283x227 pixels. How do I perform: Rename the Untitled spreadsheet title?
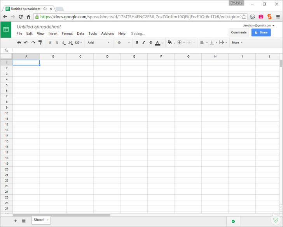click(39, 27)
